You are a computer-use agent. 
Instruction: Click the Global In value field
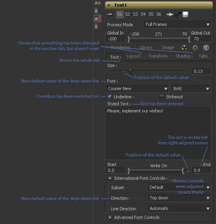click(116, 39)
